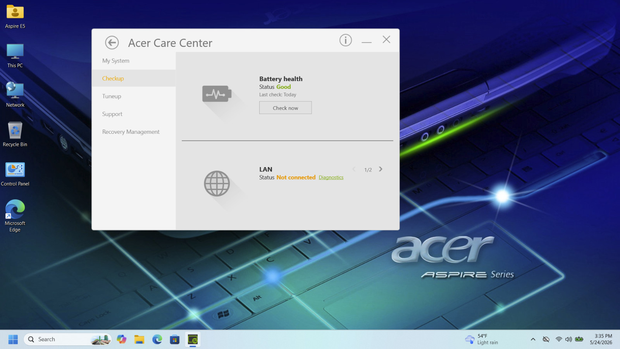Open the info icon in Acer Care Center
The height and width of the screenshot is (349, 620).
[346, 40]
